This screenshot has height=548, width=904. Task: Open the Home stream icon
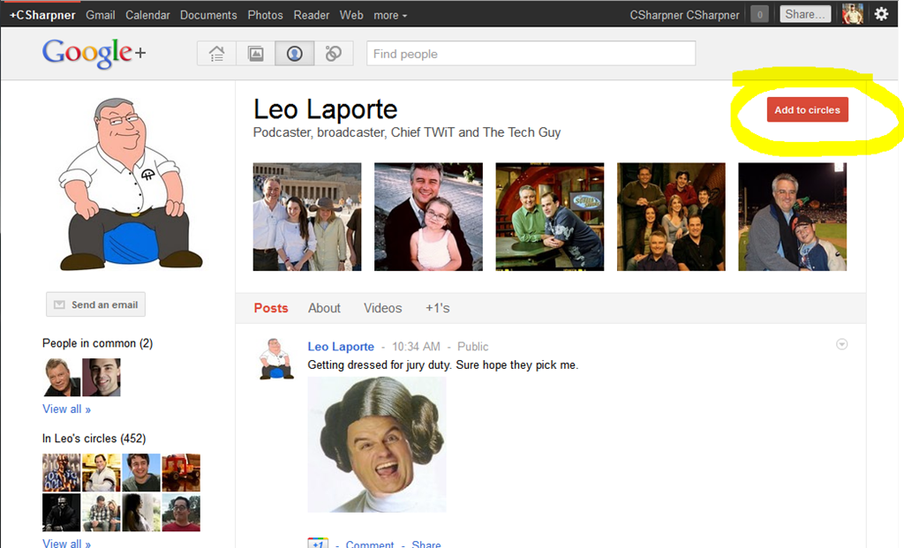point(217,54)
